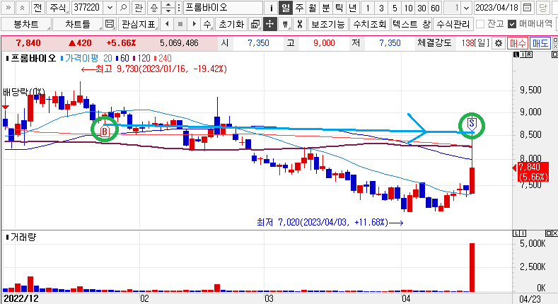Click the vertical dots menu before stock name
Screen dimensions: 558x304
click(x=179, y=8)
